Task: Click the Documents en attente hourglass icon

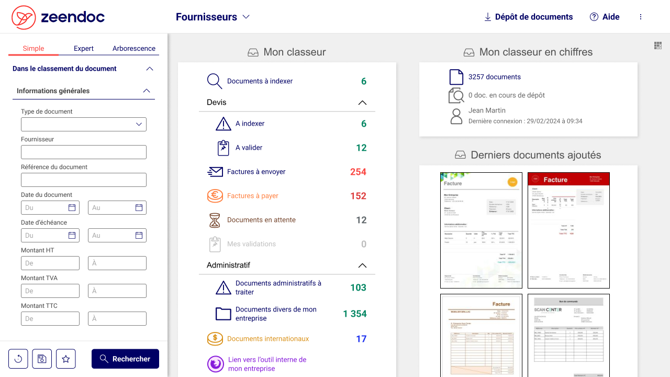Action: [x=215, y=220]
